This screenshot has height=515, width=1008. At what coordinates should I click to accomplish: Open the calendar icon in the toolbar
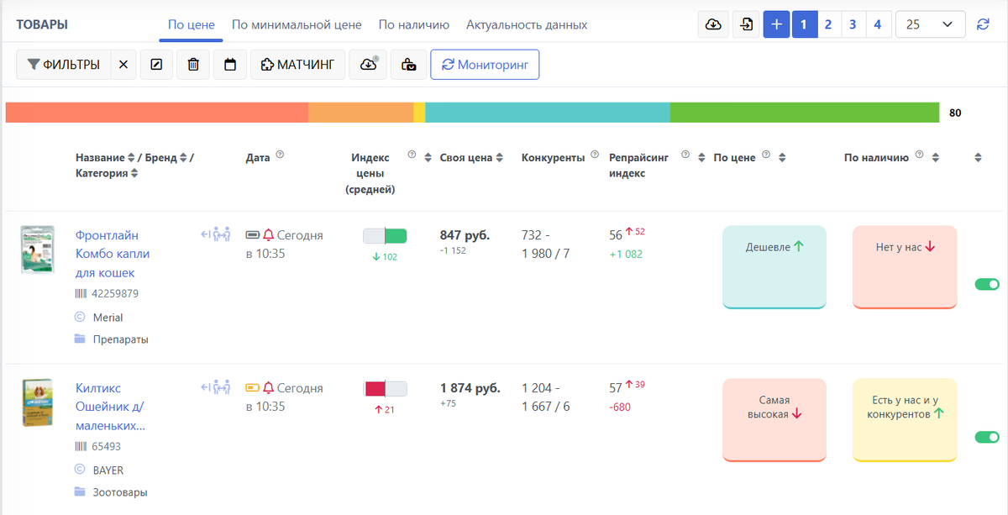click(229, 64)
